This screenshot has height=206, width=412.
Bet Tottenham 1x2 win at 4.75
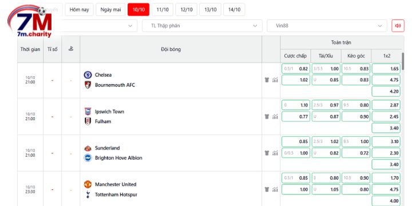click(386, 189)
